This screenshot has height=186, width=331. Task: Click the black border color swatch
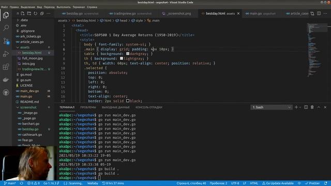point(128,101)
